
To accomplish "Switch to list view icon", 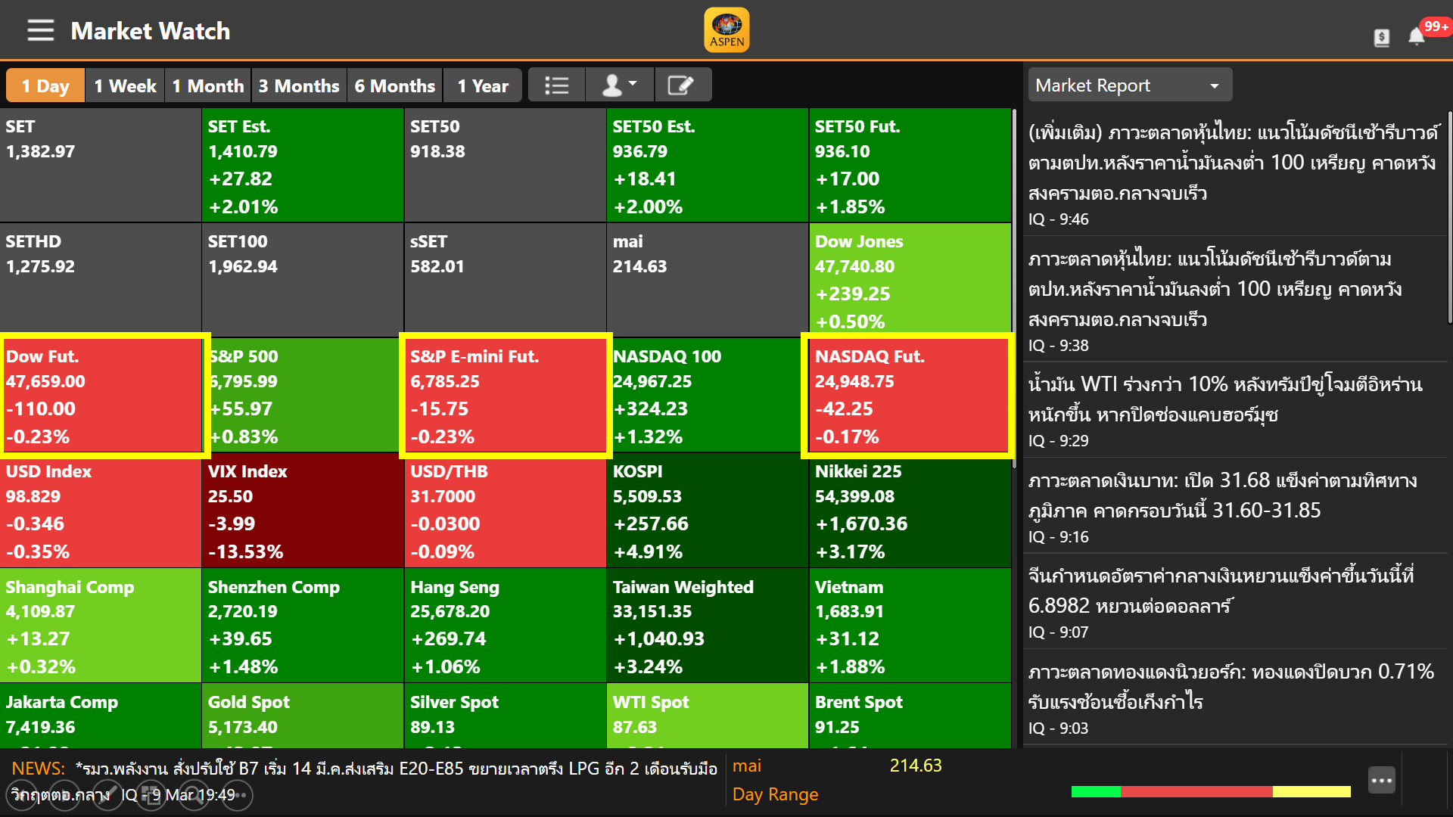I will tap(556, 85).
